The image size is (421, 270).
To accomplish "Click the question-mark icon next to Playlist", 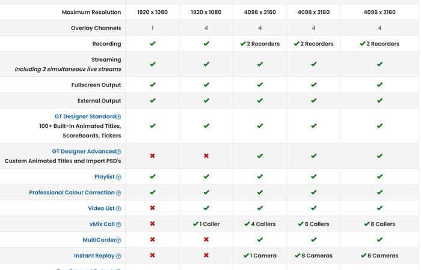I will tap(118, 177).
